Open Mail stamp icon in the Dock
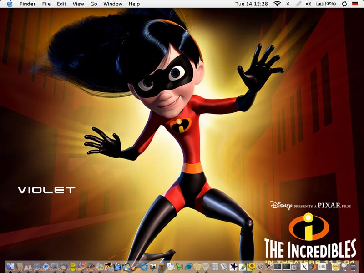This screenshot has height=273, width=364. point(55,267)
